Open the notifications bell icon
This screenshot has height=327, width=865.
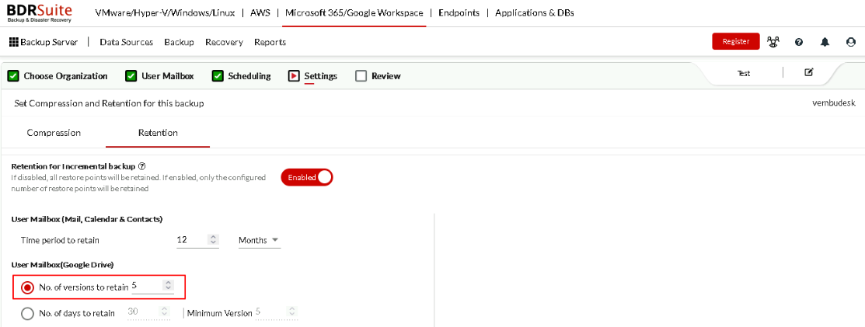[825, 42]
